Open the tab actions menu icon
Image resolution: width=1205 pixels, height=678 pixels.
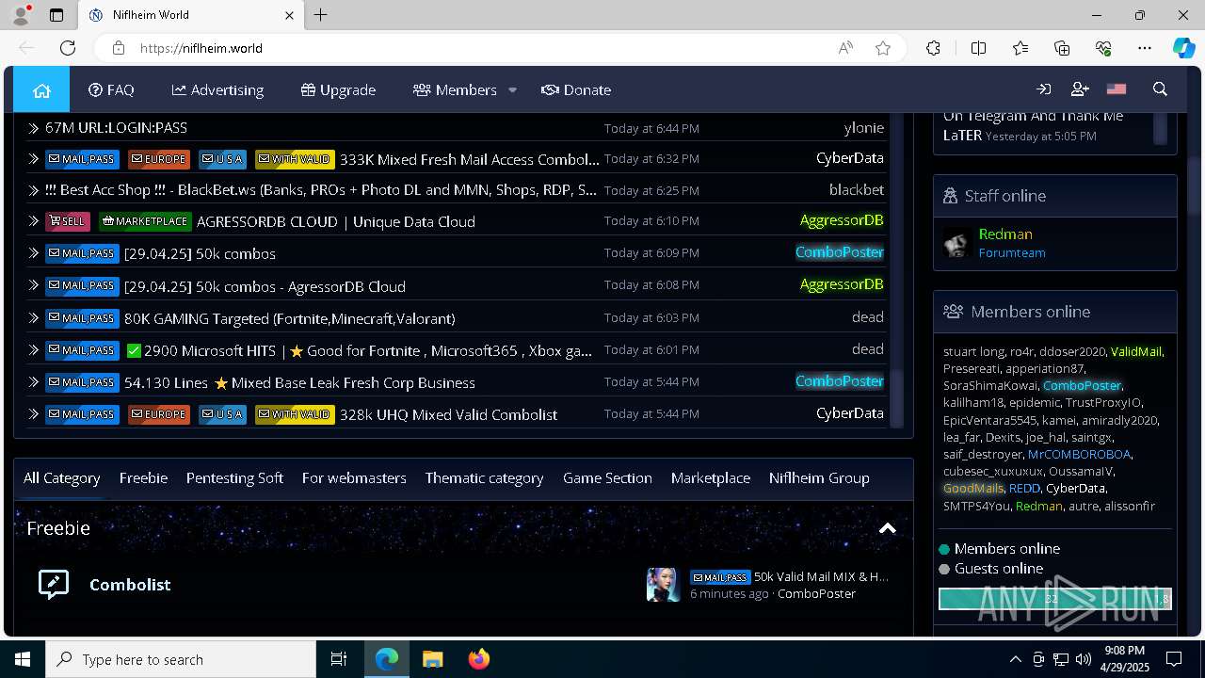tap(56, 15)
